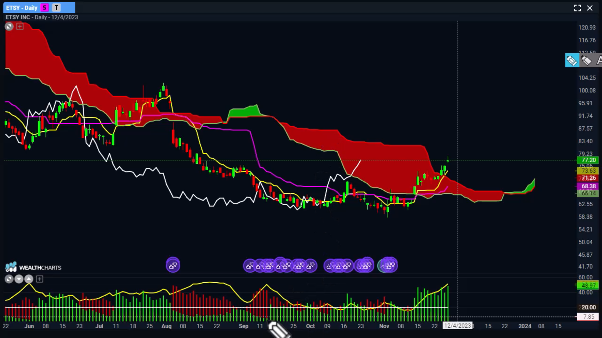Click the round resize icon in the indicator pane
The image size is (602, 338).
coord(9,279)
